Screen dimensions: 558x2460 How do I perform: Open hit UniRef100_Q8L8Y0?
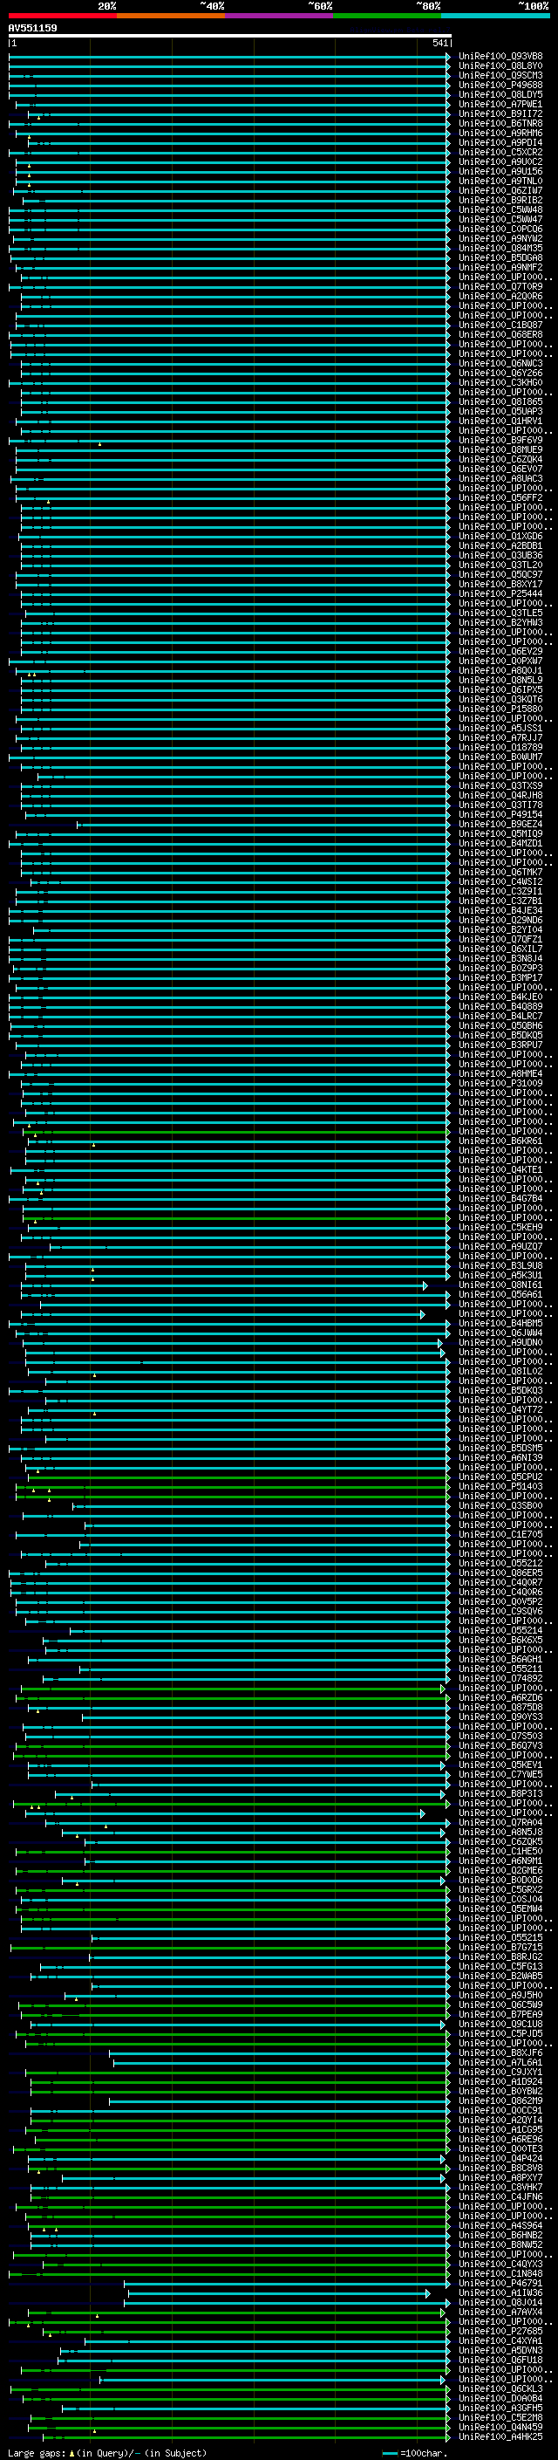click(x=500, y=66)
